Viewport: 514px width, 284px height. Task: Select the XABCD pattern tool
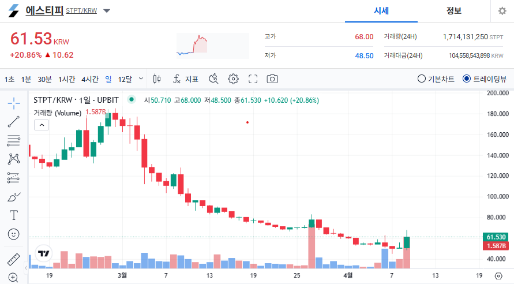14,159
